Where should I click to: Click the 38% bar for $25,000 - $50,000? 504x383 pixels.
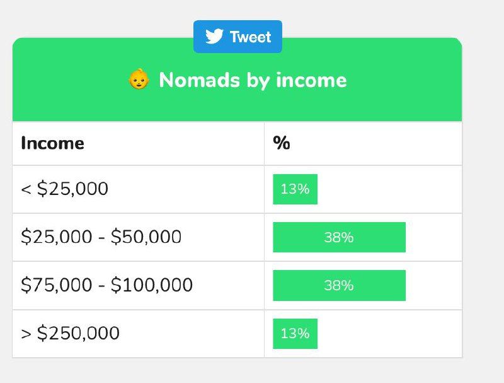pos(339,237)
